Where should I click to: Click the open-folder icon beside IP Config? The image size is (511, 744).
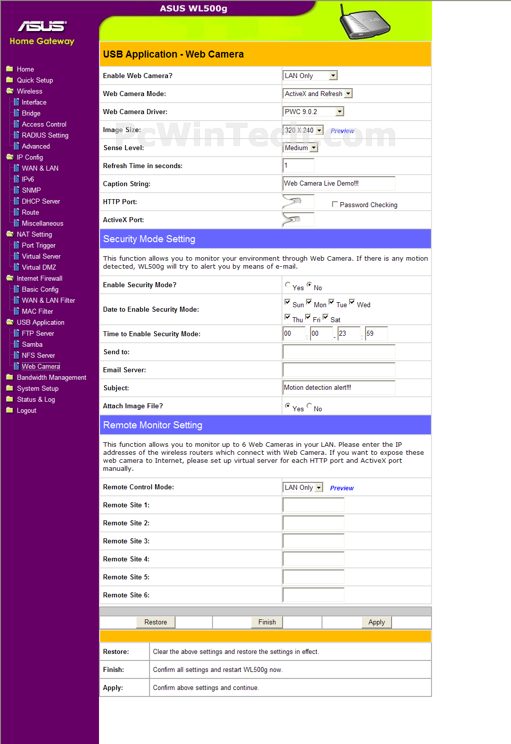coord(9,157)
